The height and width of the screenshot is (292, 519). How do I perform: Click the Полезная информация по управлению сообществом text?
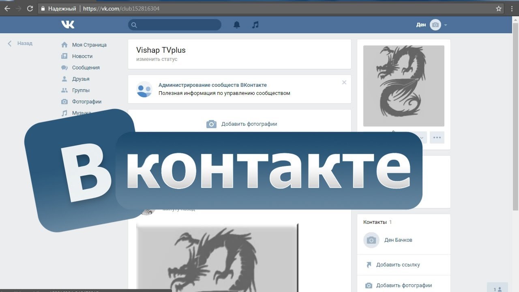[224, 93]
